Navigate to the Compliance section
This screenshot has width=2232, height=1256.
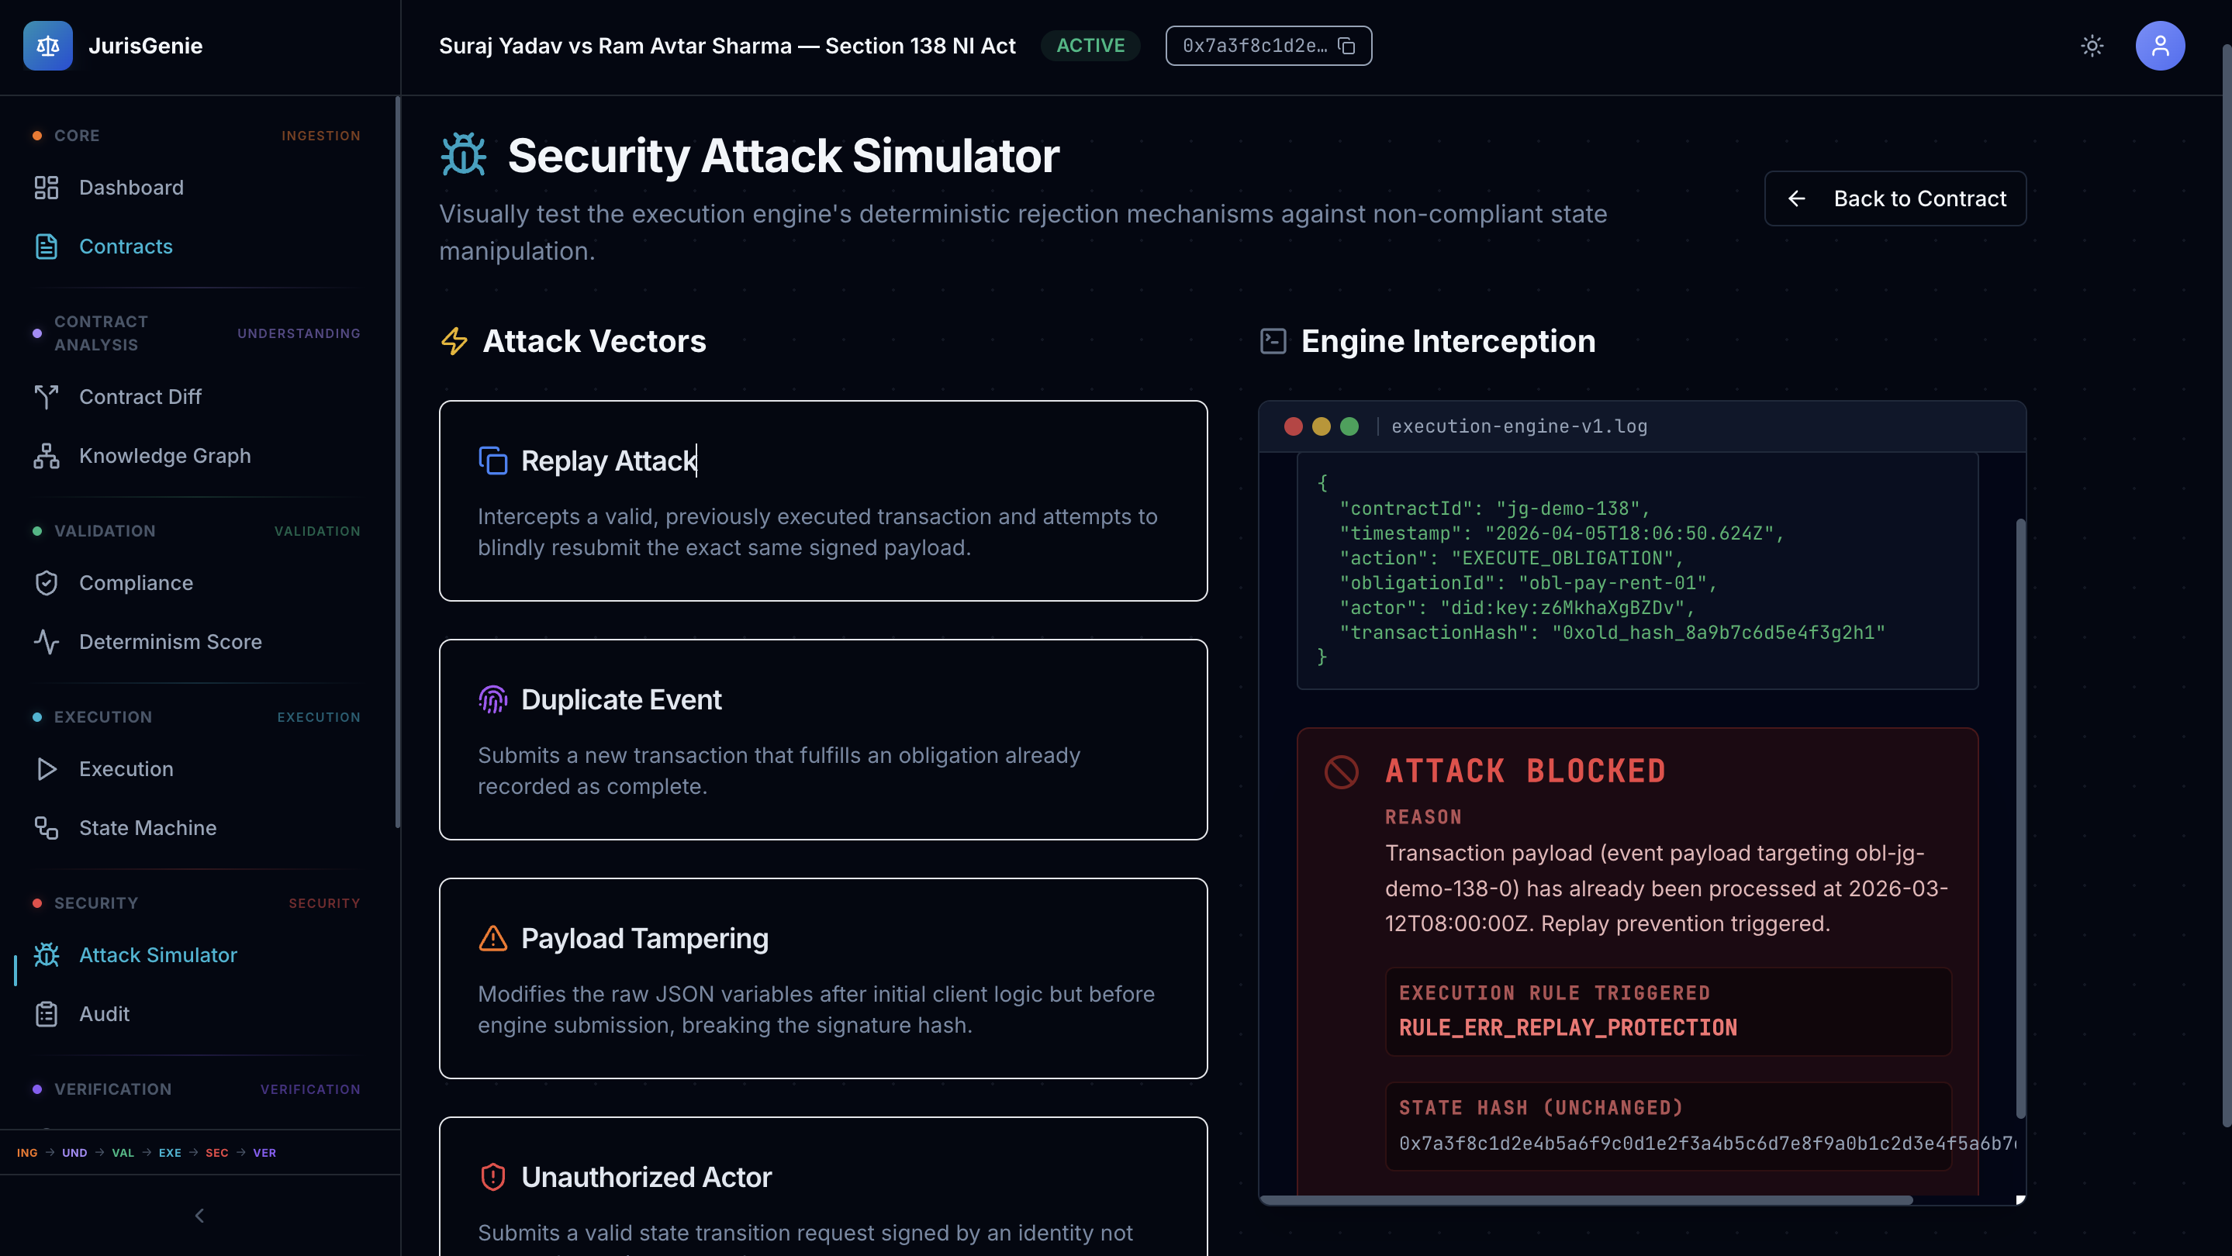tap(136, 583)
